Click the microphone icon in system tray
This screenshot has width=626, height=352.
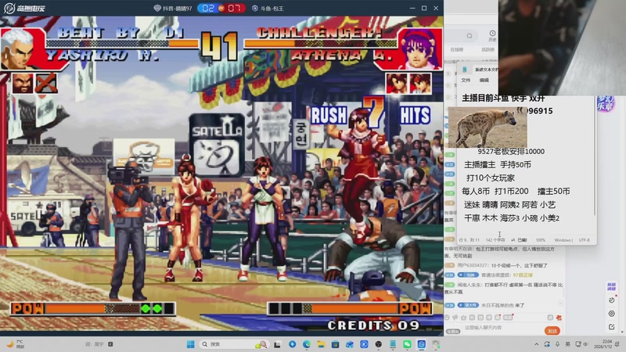click(x=557, y=344)
